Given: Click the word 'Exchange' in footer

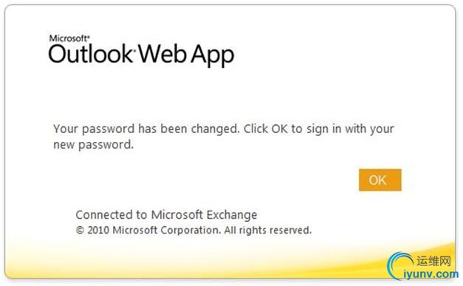Looking at the screenshot, I should pyautogui.click(x=232, y=215).
